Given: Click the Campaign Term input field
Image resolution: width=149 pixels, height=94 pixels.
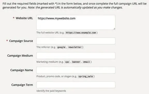Looking at the screenshot, I should pos(76,85).
